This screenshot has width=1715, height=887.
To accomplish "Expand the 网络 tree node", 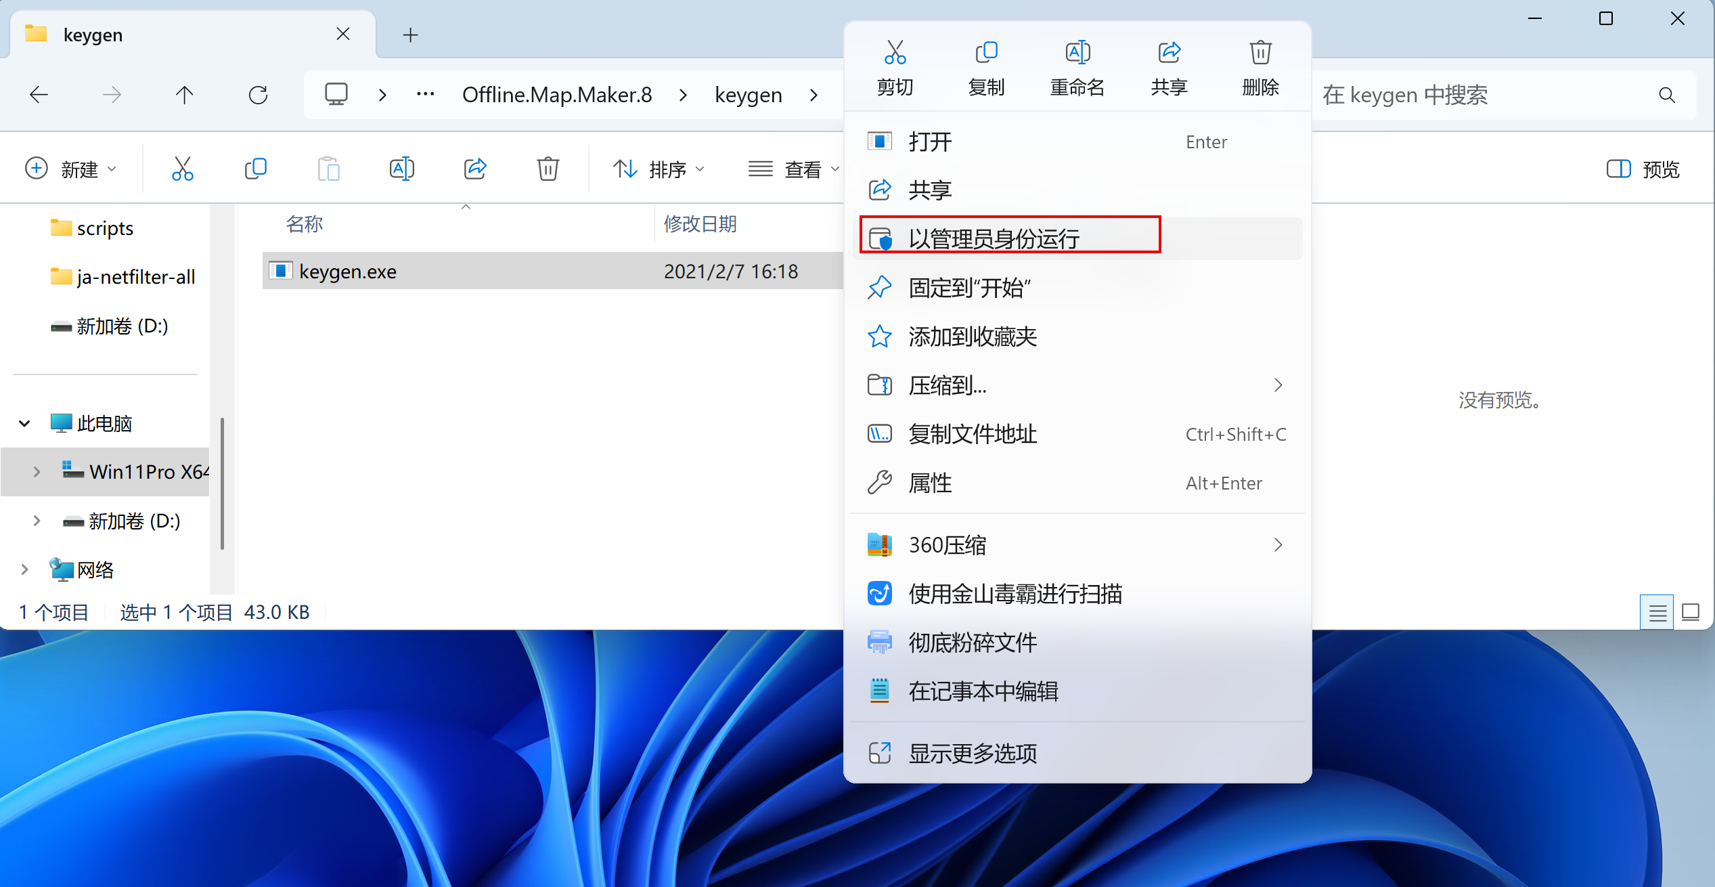I will pyautogui.click(x=25, y=570).
